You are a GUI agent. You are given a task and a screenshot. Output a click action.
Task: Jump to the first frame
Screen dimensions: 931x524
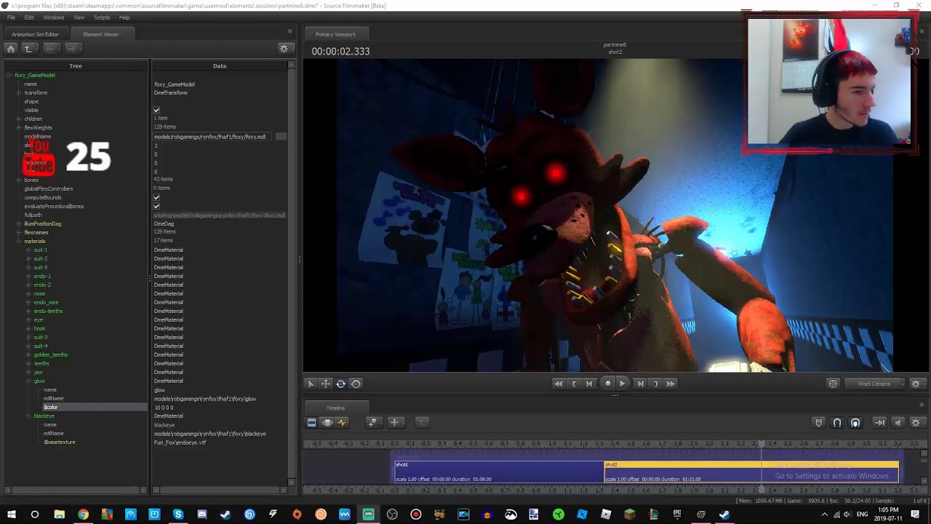pyautogui.click(x=558, y=384)
